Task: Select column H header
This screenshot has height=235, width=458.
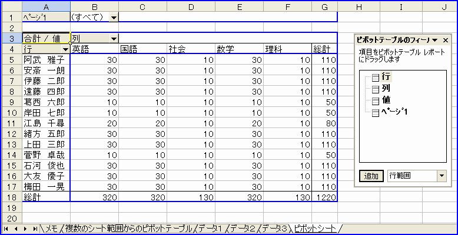Action: (359, 7)
